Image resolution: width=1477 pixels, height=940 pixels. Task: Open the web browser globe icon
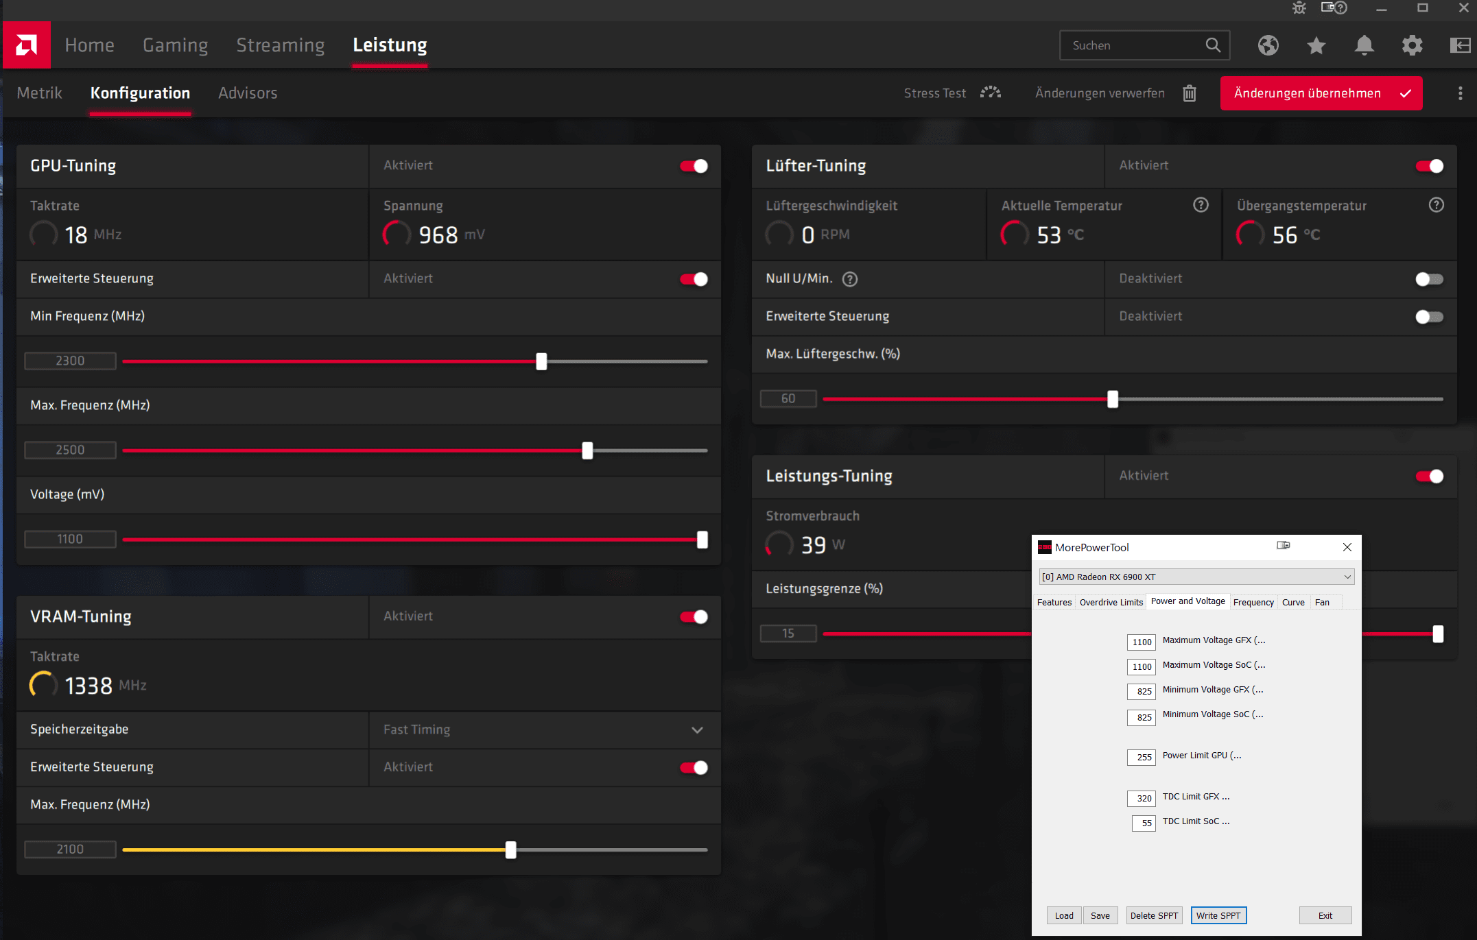1268,45
